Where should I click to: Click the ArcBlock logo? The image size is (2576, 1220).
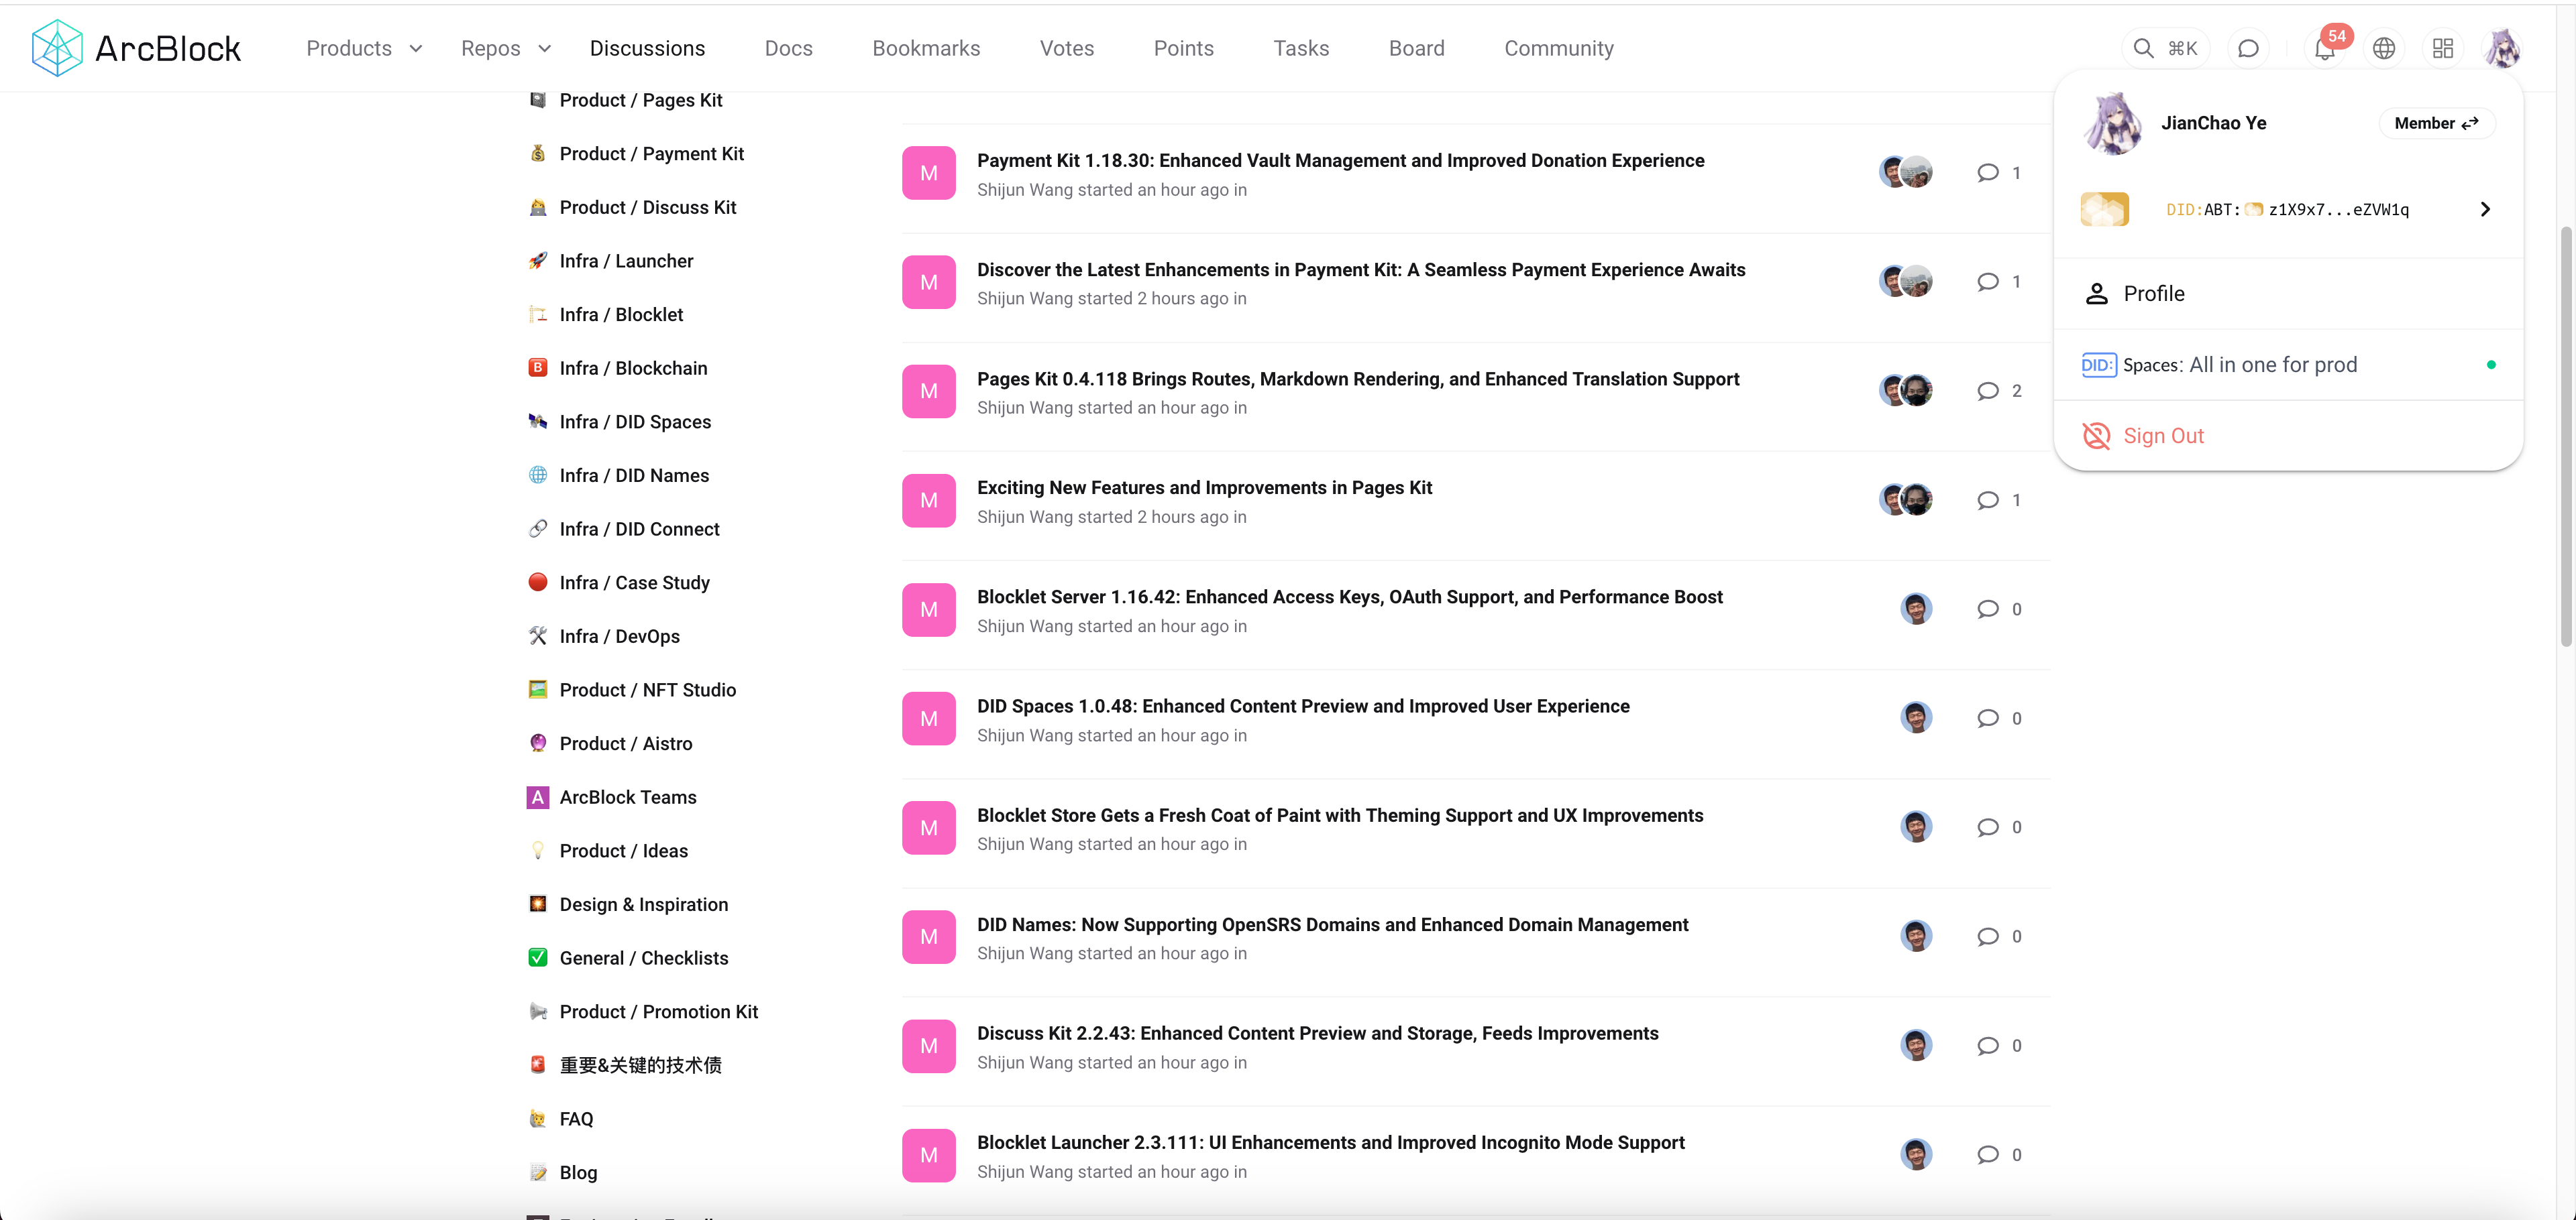136,48
